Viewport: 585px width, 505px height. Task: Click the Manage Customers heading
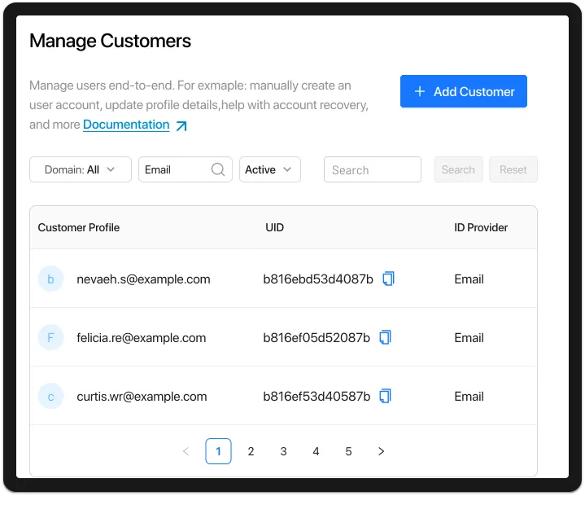click(110, 41)
